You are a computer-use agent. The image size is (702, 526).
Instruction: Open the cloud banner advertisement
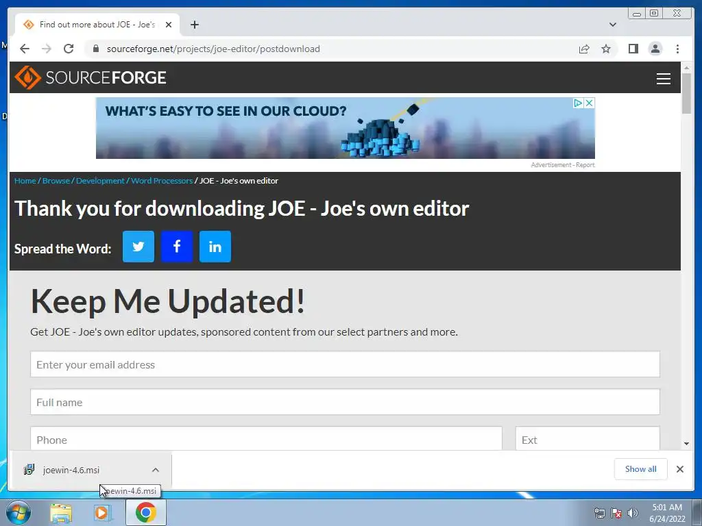click(346, 128)
